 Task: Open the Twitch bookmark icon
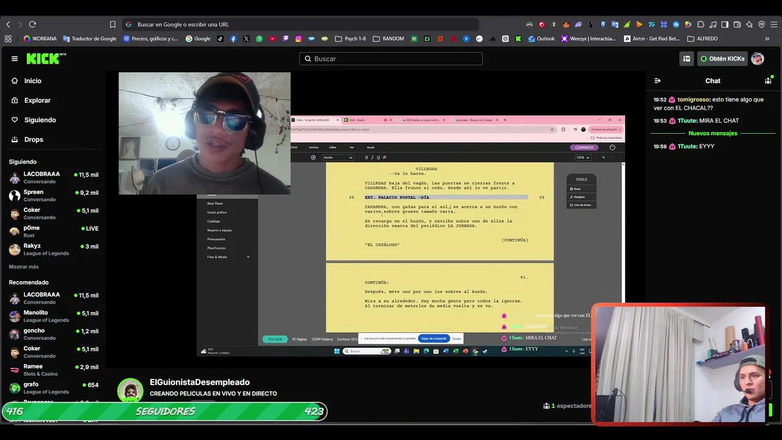[x=285, y=38]
